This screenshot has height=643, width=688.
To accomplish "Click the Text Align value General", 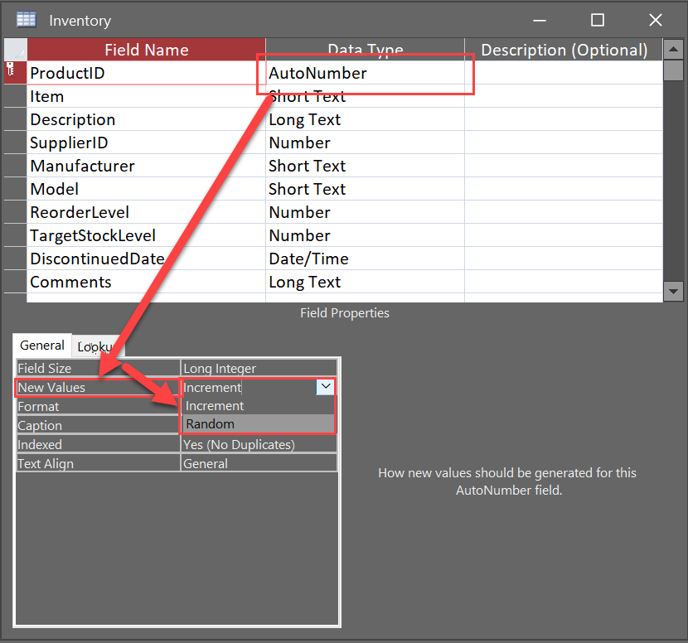I will point(259,464).
